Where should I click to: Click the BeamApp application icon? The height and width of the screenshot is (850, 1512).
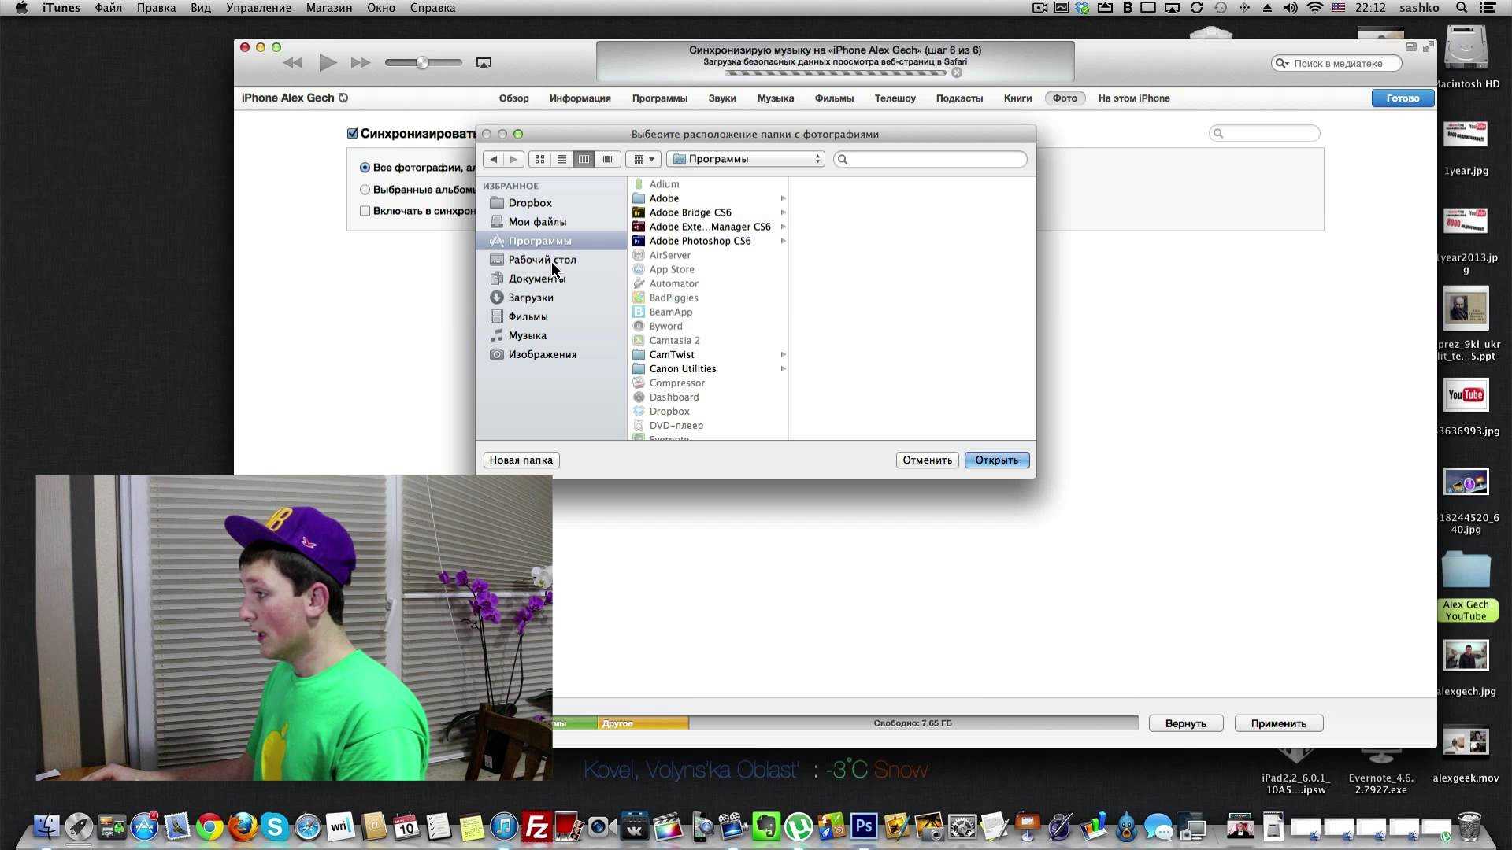638,312
